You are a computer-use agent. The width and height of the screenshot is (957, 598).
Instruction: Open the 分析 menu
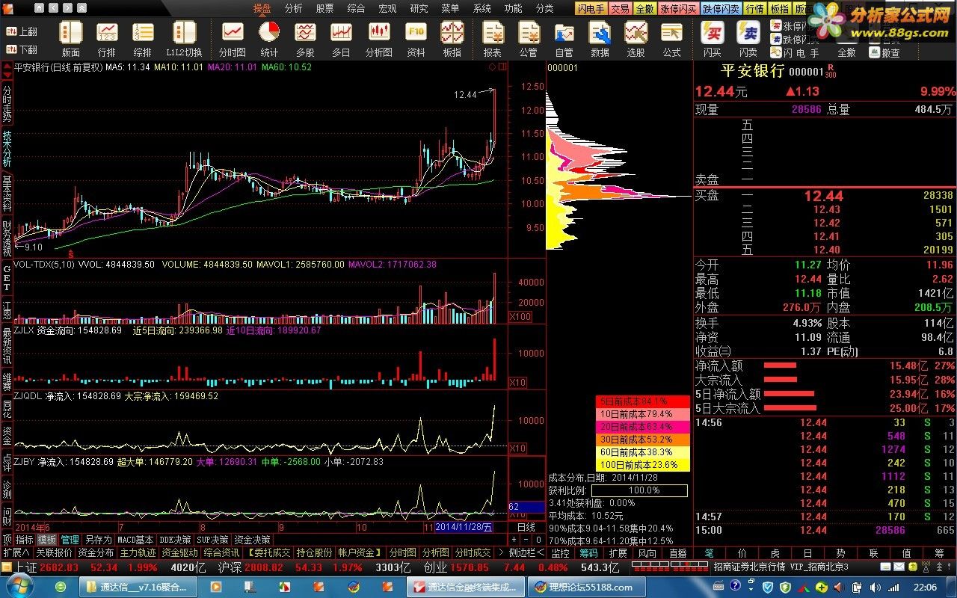293,8
